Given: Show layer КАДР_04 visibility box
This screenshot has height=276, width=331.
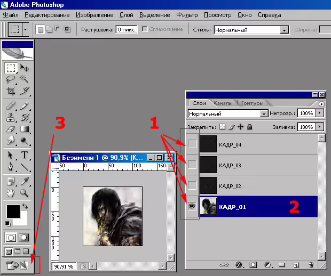Looking at the screenshot, I should (192, 144).
